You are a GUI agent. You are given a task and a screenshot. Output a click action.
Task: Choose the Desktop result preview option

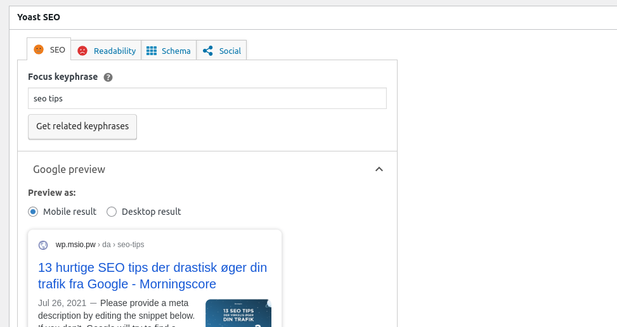112,212
